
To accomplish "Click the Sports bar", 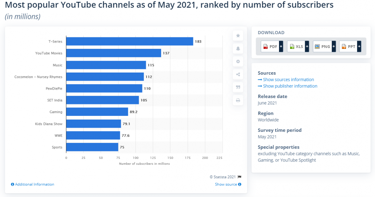I will click(x=92, y=147).
